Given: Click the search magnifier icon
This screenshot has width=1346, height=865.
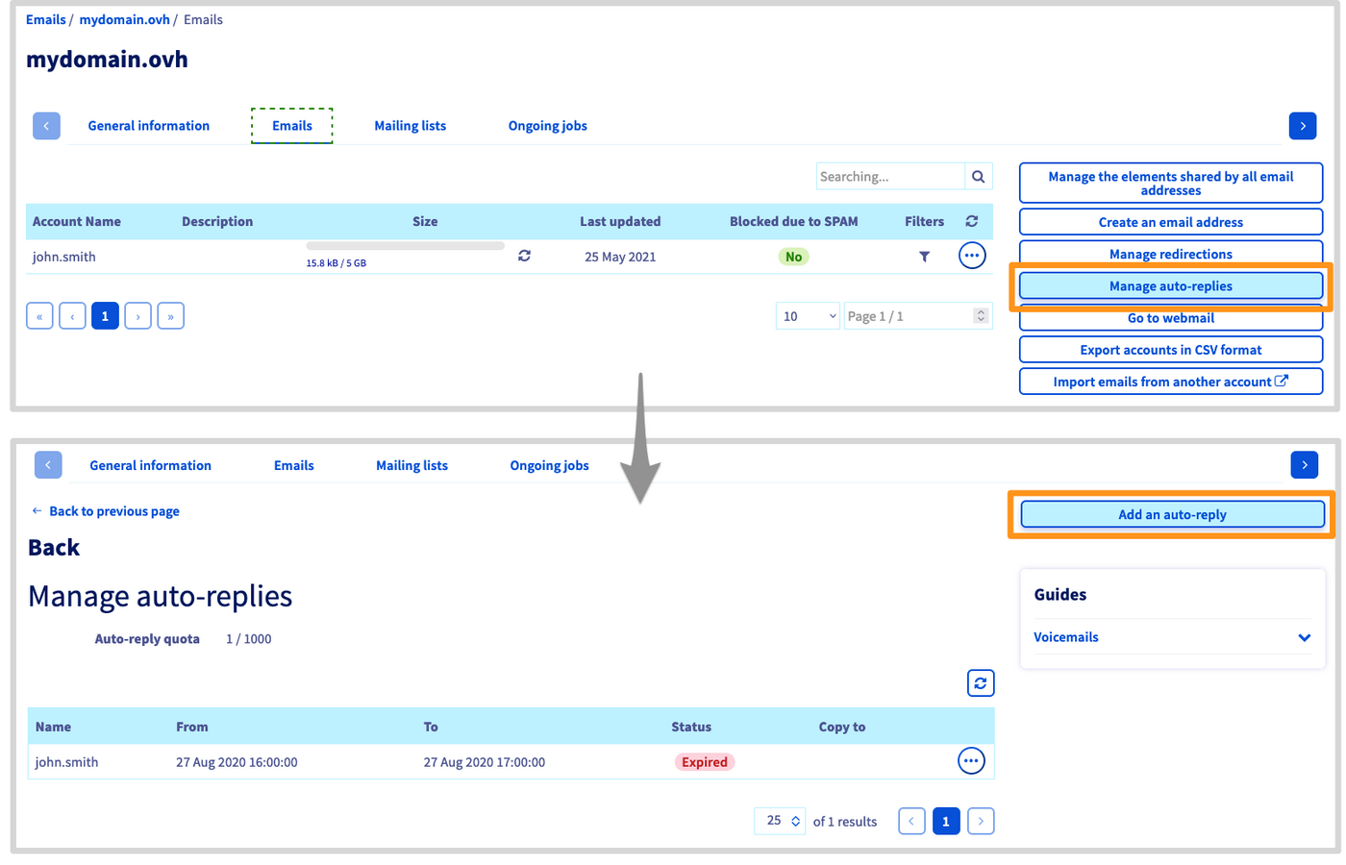Looking at the screenshot, I should pos(978,177).
